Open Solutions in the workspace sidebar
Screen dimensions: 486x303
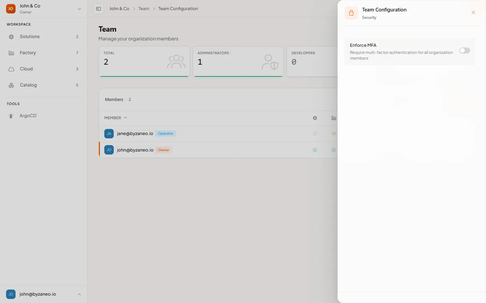44,37
